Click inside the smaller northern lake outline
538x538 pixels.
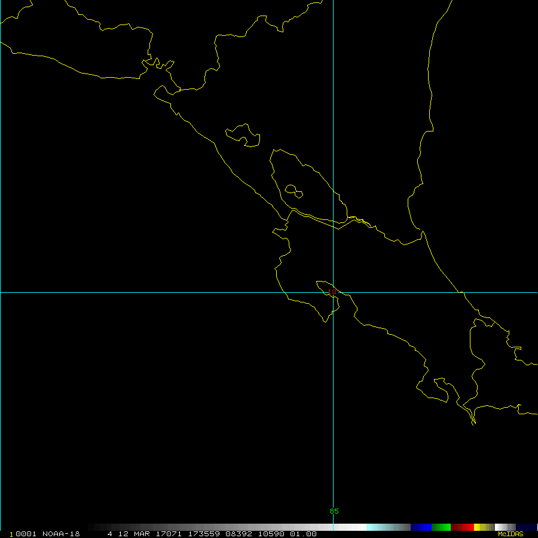pyautogui.click(x=244, y=134)
